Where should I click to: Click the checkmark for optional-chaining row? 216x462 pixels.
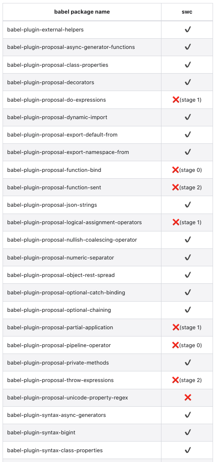188,310
